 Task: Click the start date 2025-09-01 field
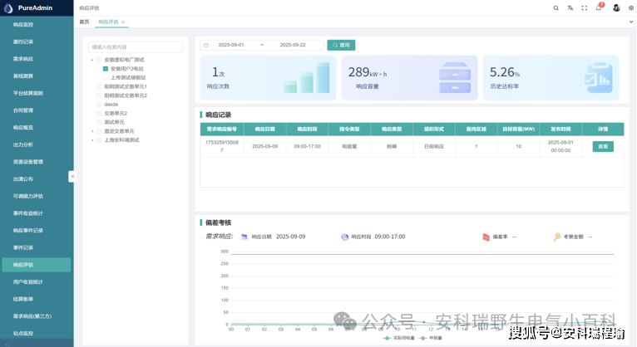231,45
